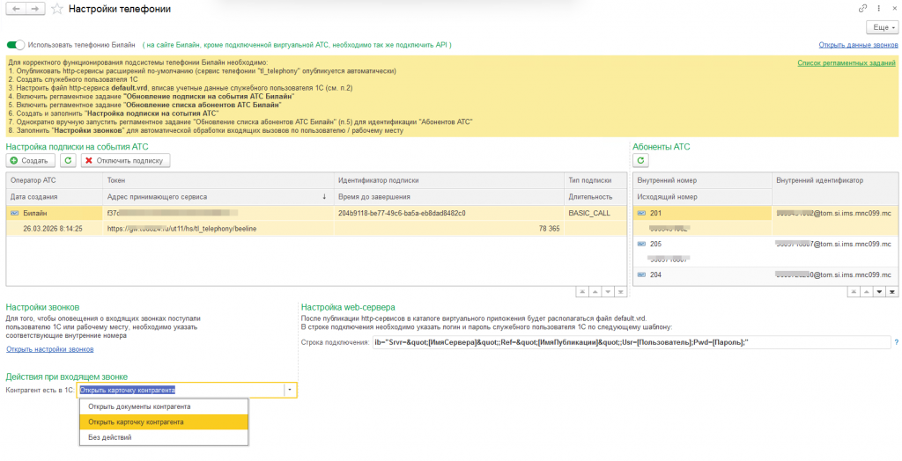Select subscriber row 201

coord(765,221)
